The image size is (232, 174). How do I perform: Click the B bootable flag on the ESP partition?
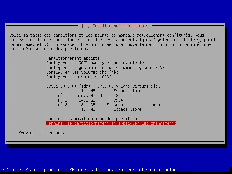pos(101,95)
